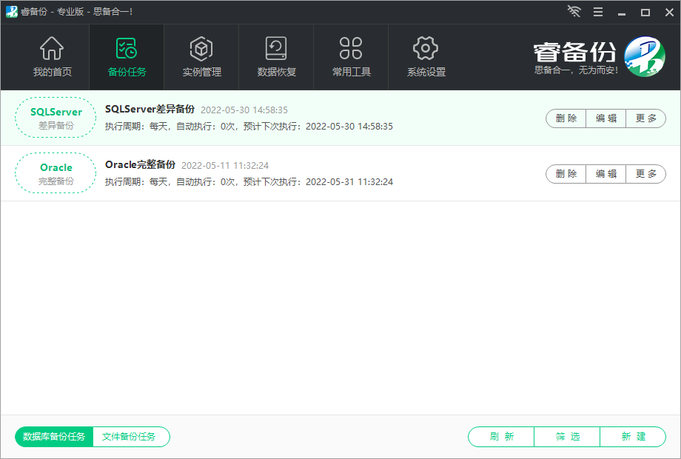Image resolution: width=681 pixels, height=459 pixels.
Task: Close the 睿备份 window
Action: pyautogui.click(x=669, y=12)
